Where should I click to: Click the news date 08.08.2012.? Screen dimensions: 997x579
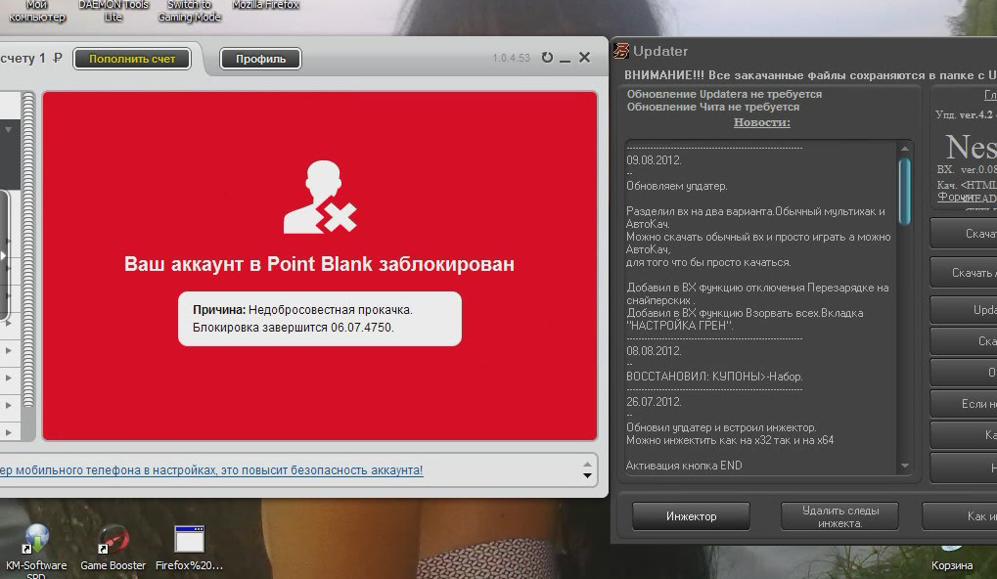[654, 351]
